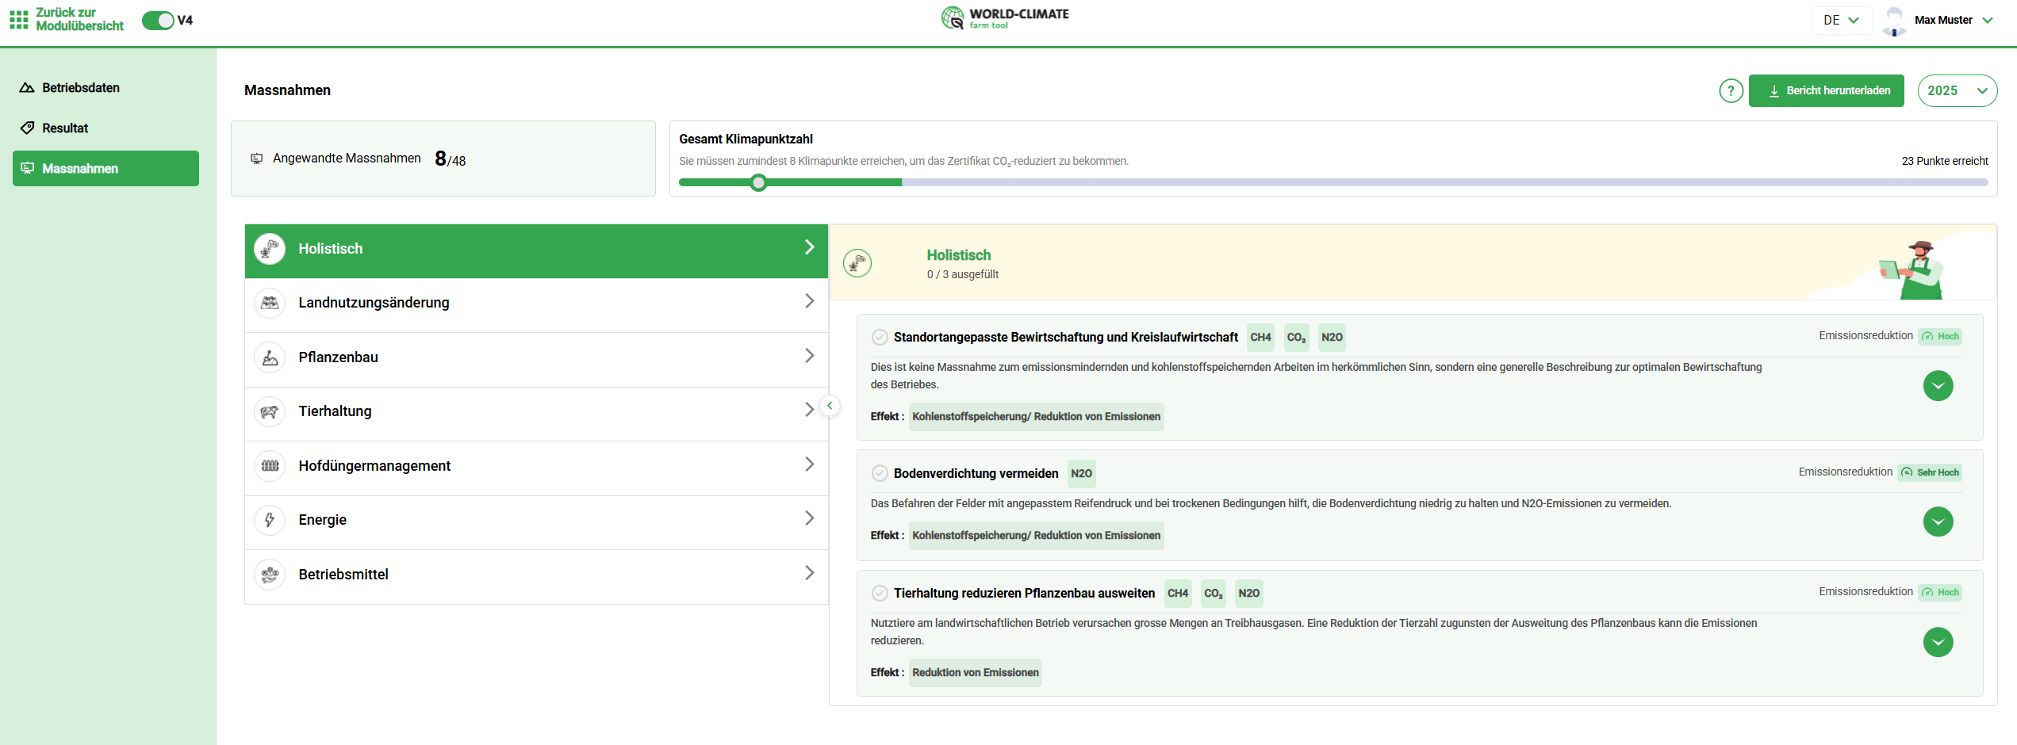Open the DE language dropdown

(1841, 21)
